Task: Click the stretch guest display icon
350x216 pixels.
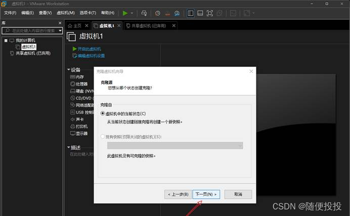Action: click(x=247, y=13)
